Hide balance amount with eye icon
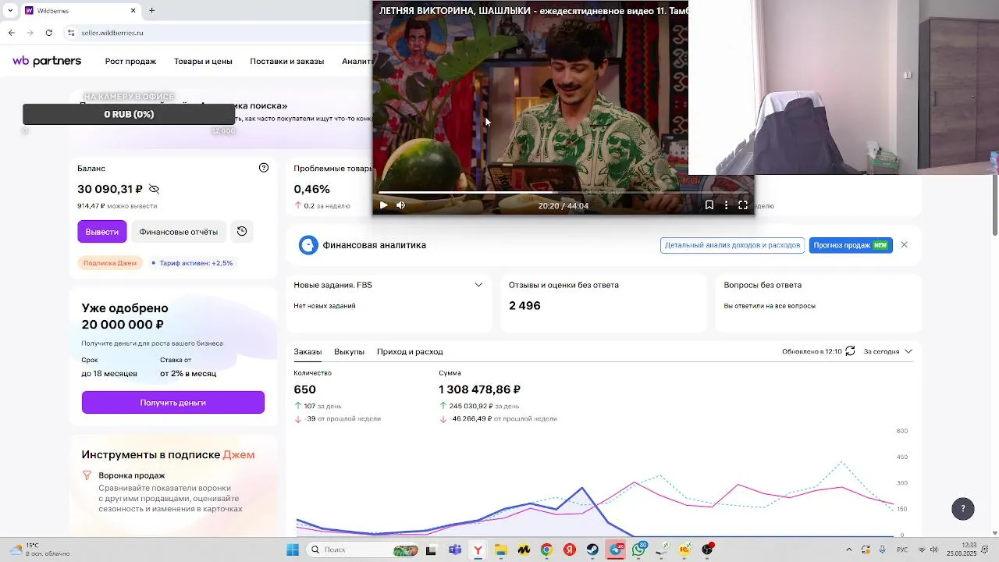This screenshot has width=999, height=562. click(154, 189)
